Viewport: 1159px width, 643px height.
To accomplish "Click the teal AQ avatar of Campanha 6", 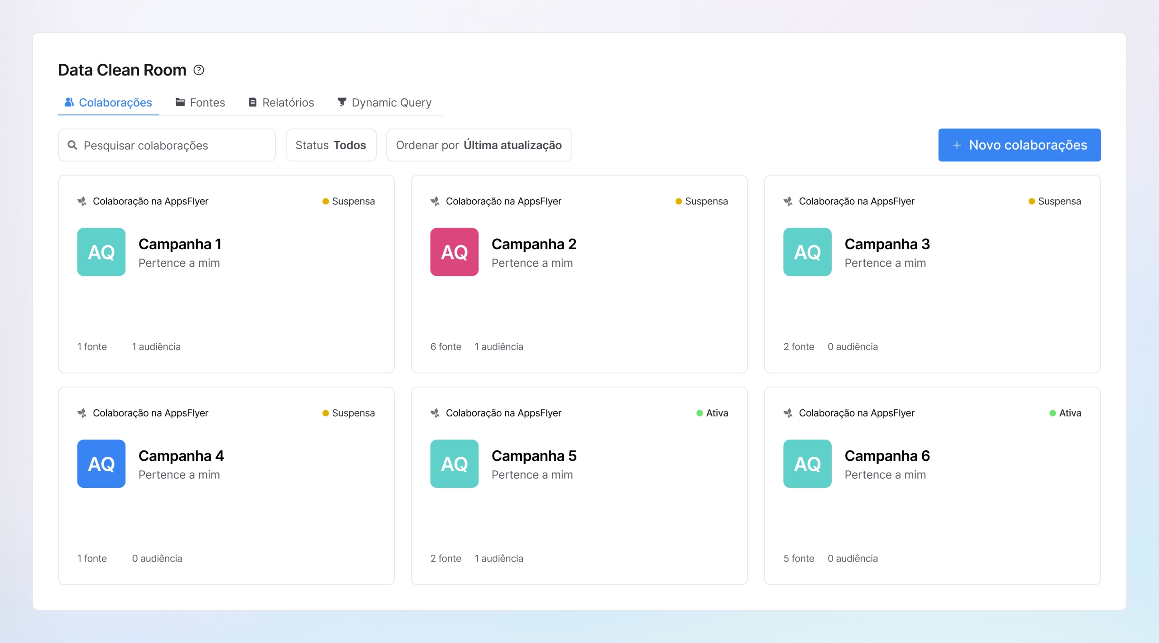I will click(807, 463).
